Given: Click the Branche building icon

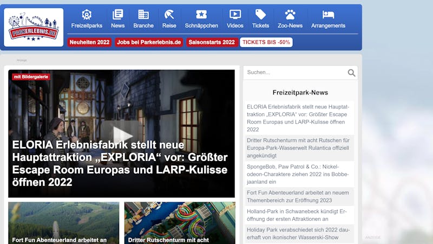Looking at the screenshot, I should pyautogui.click(x=143, y=15).
